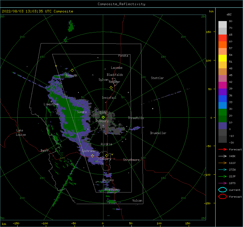Click the white asterisk east of Innisfail
This screenshot has height=227, width=243.
click(128, 93)
